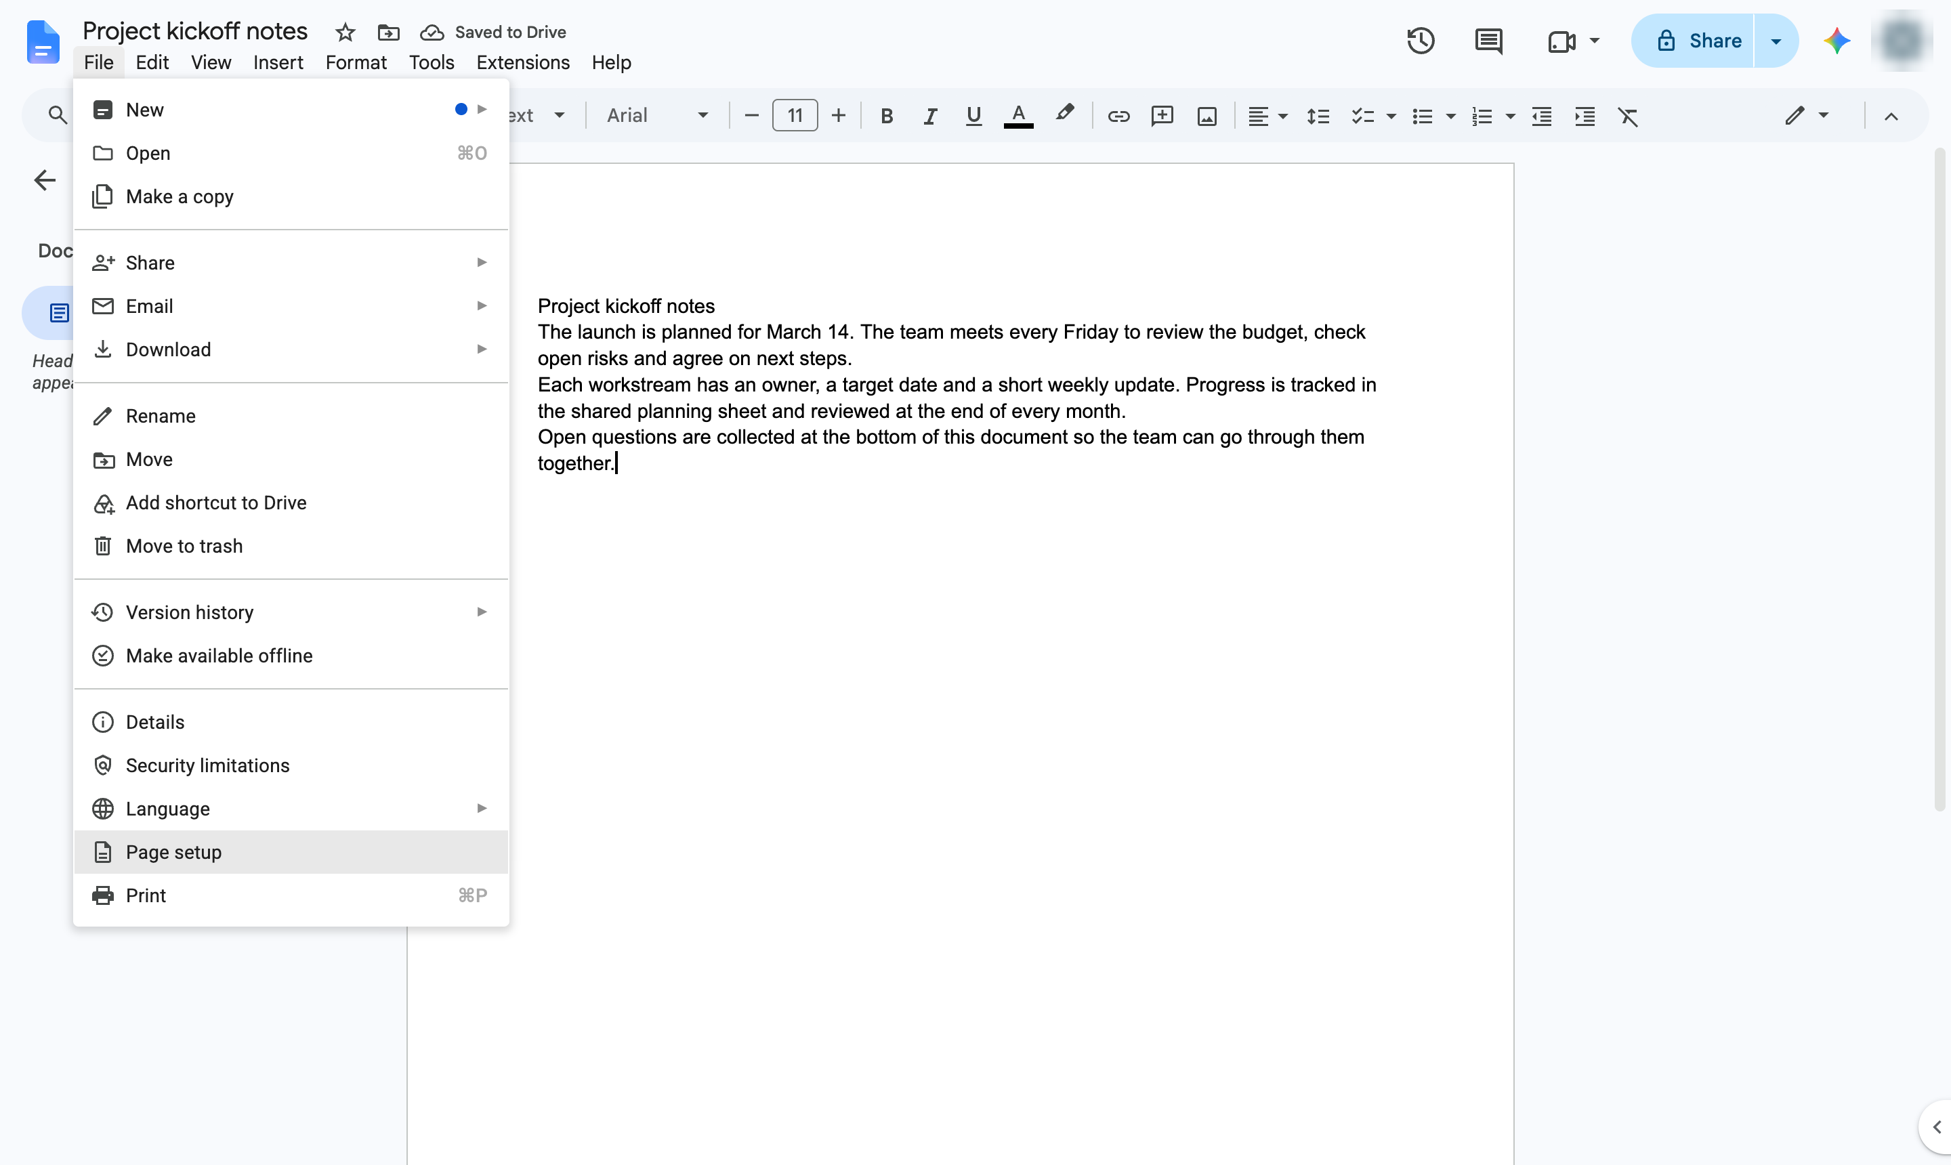Viewport: 1951px width, 1165px height.
Task: Star the Project kickoff notes document
Action: (345, 33)
